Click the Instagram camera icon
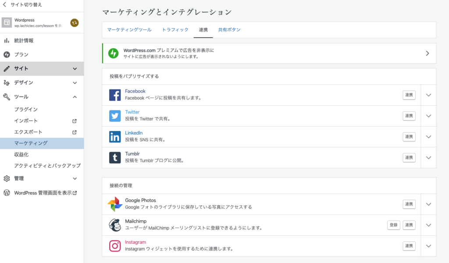The height and width of the screenshot is (263, 449). coord(115,246)
